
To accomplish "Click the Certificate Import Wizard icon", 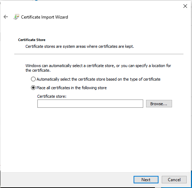I will (16, 17).
